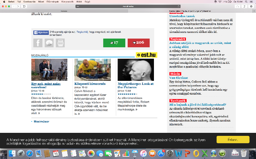
Task: Open the Van türelme headline
Action: (x=179, y=77)
